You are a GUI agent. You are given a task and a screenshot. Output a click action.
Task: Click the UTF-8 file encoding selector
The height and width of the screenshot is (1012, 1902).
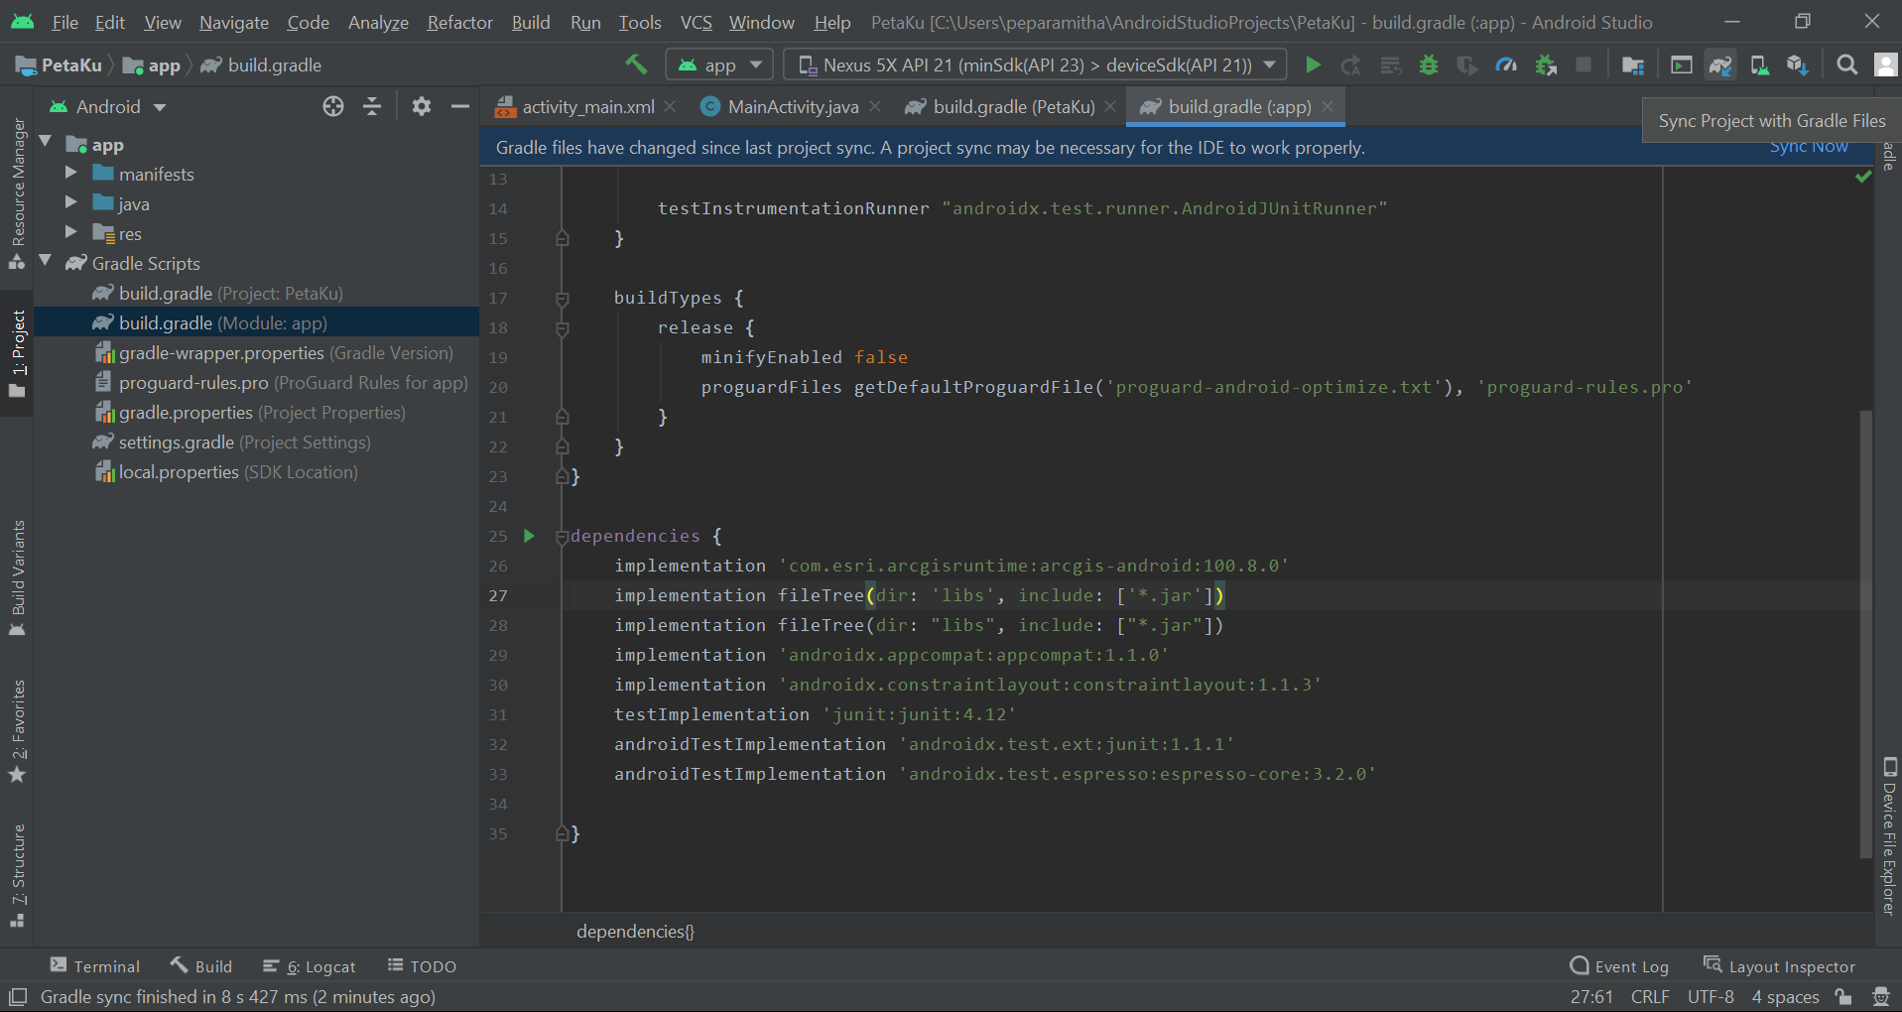tap(1711, 996)
